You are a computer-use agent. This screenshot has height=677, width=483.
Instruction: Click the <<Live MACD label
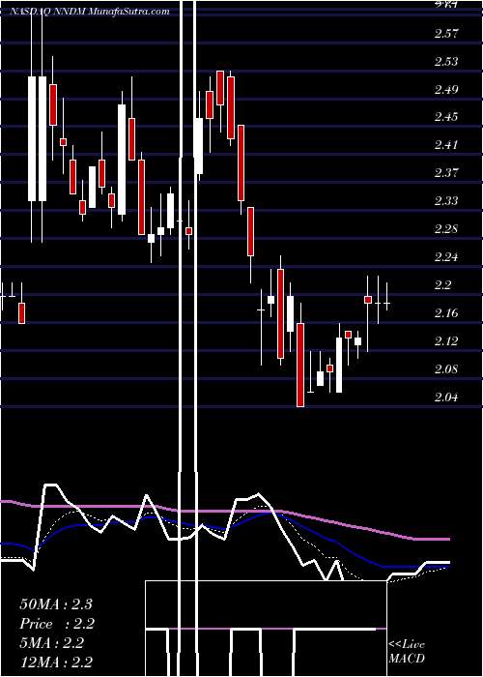tap(407, 652)
